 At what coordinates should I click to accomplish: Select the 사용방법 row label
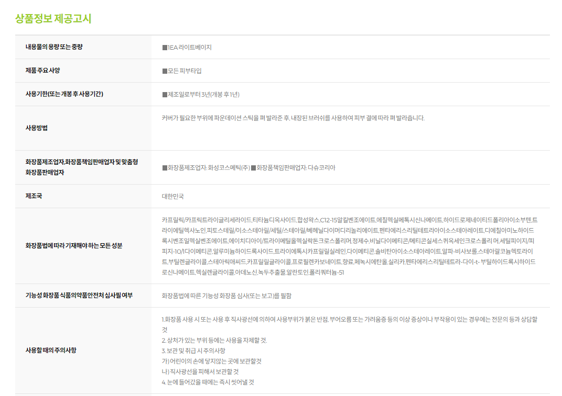click(x=37, y=128)
